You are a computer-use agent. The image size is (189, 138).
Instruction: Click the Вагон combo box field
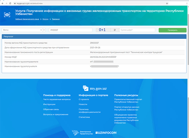21,30
